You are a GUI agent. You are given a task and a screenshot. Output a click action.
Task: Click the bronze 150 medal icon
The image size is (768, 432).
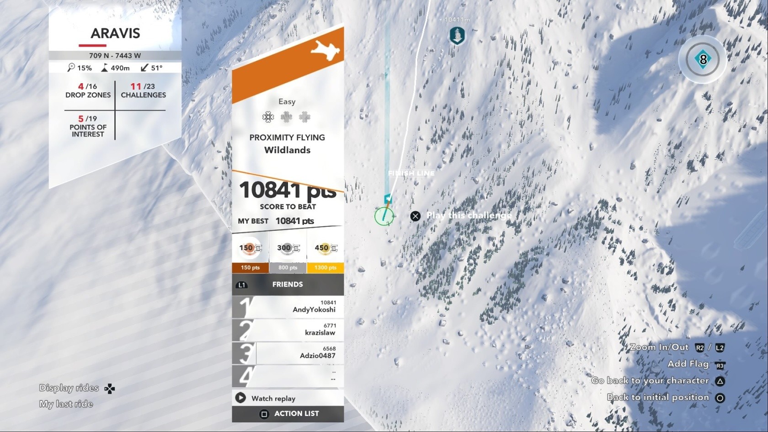[x=250, y=248]
